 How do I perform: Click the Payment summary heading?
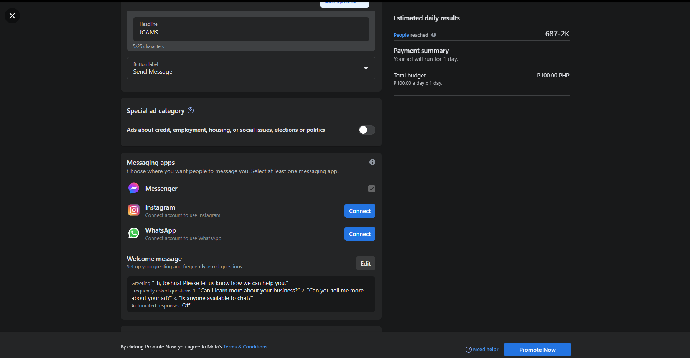pos(421,51)
